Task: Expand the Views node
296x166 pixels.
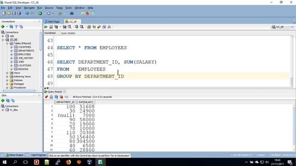Action: [7, 73]
